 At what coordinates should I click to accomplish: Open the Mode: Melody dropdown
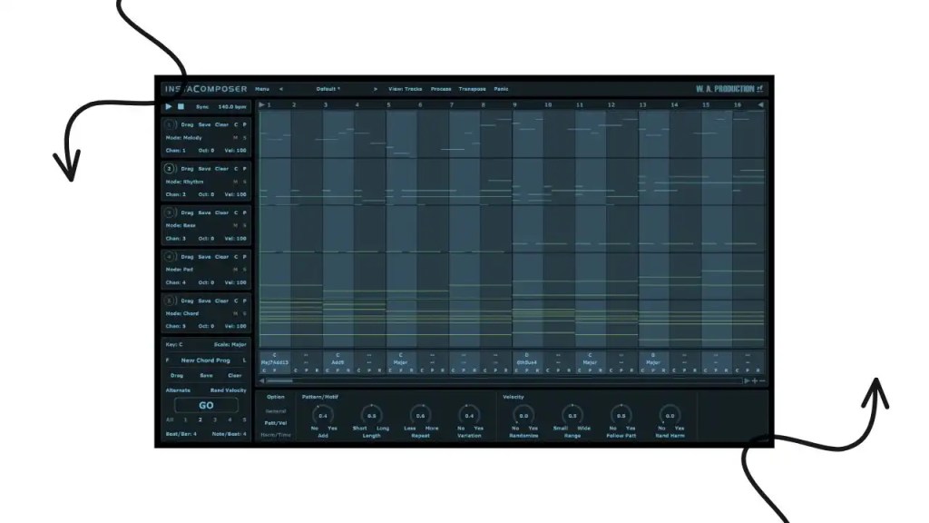(x=183, y=138)
